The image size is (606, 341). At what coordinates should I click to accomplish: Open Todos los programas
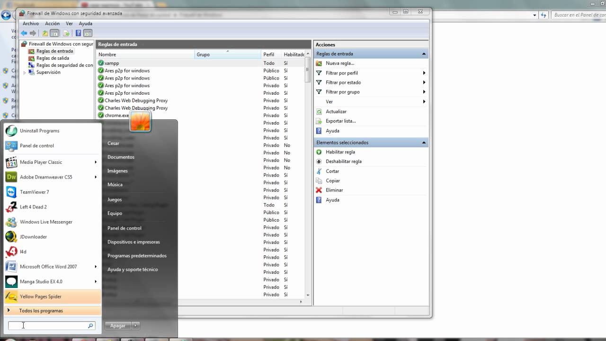coord(53,311)
